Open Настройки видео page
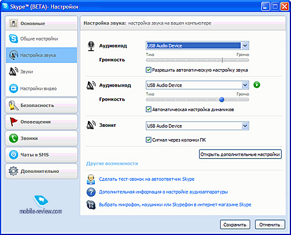 click(x=41, y=88)
